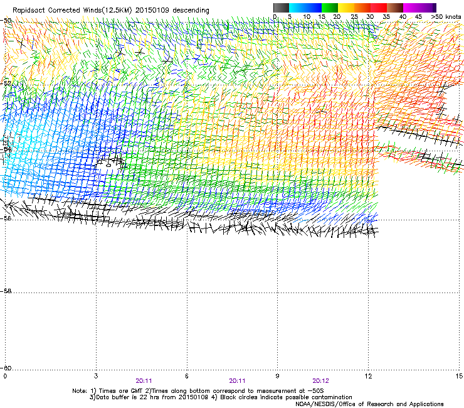Click the first 20:11 time label near longitude 3
This screenshot has width=464, height=408.
144,381
